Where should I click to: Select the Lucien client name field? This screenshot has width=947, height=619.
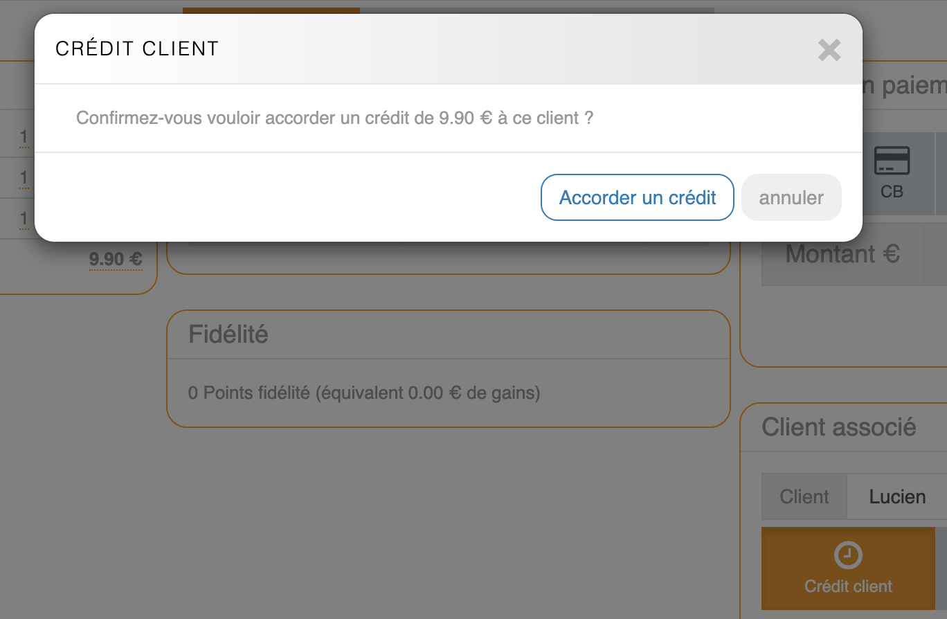point(897,496)
